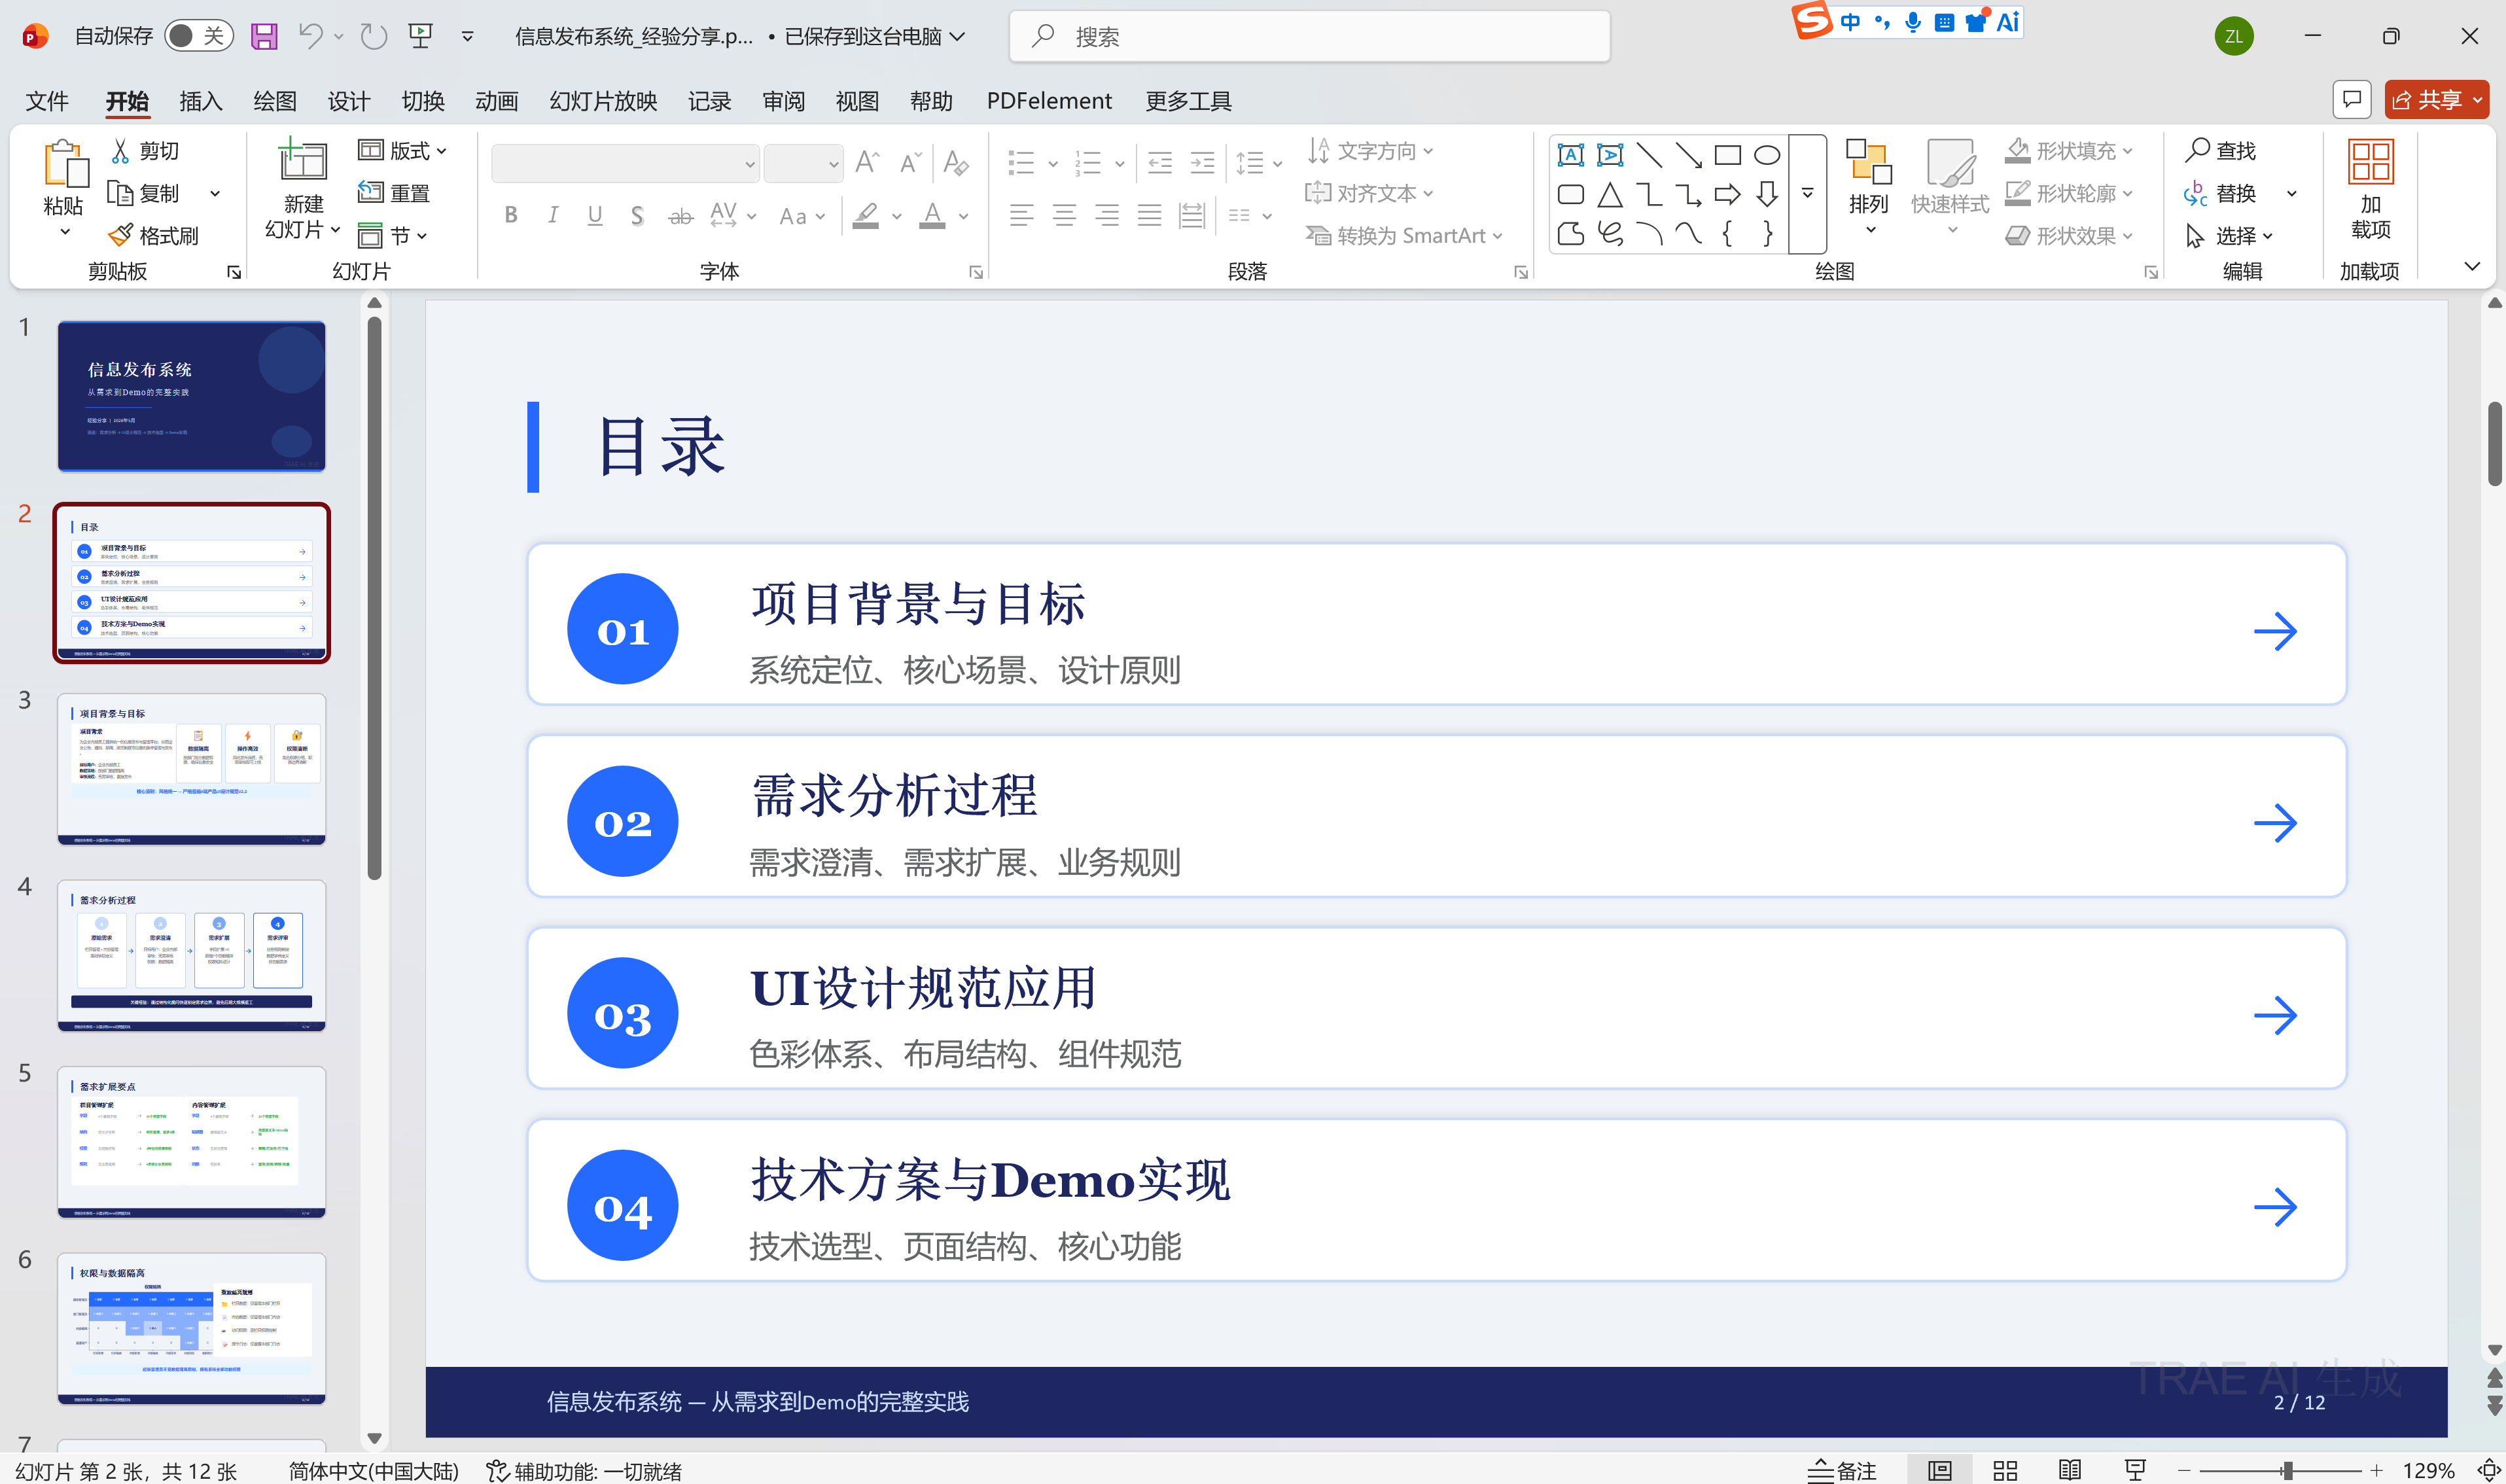Screen dimensions: 2506x1484
Task: Click the increase font size icon
Action: (x=867, y=162)
